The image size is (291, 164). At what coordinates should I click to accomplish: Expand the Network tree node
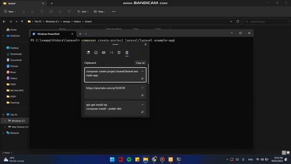coord(3,133)
